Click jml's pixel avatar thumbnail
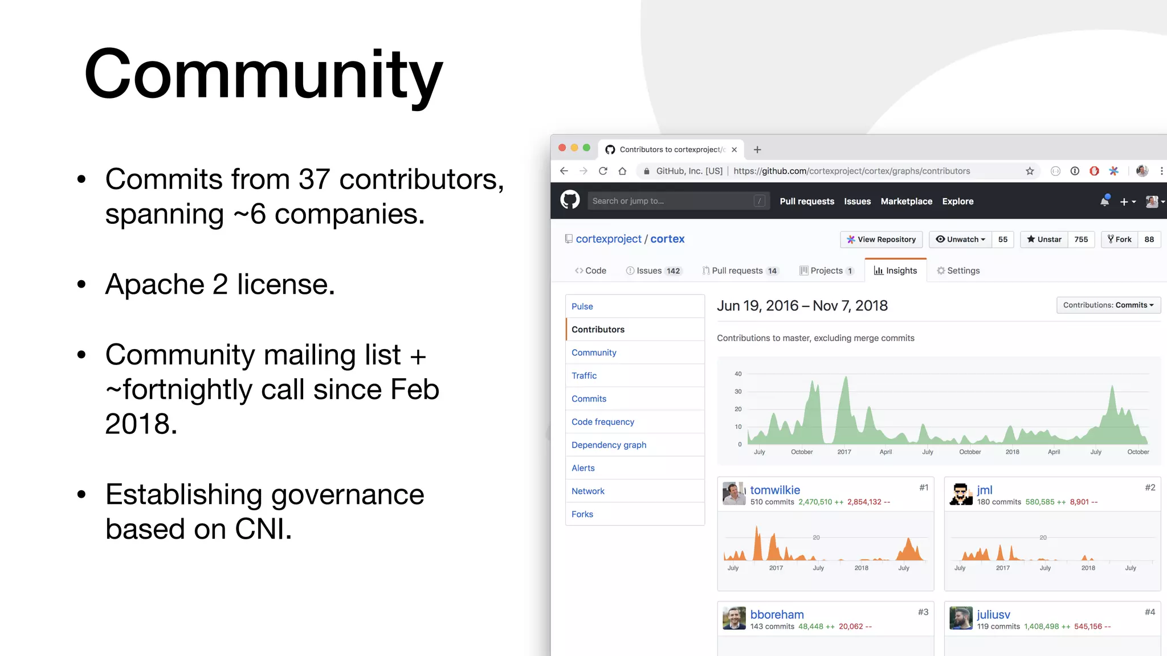 coord(961,493)
